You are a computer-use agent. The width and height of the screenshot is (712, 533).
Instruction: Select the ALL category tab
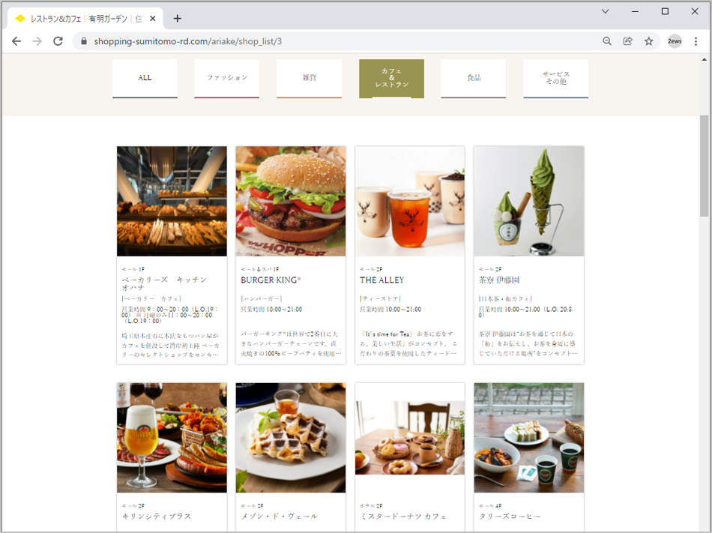(x=145, y=78)
